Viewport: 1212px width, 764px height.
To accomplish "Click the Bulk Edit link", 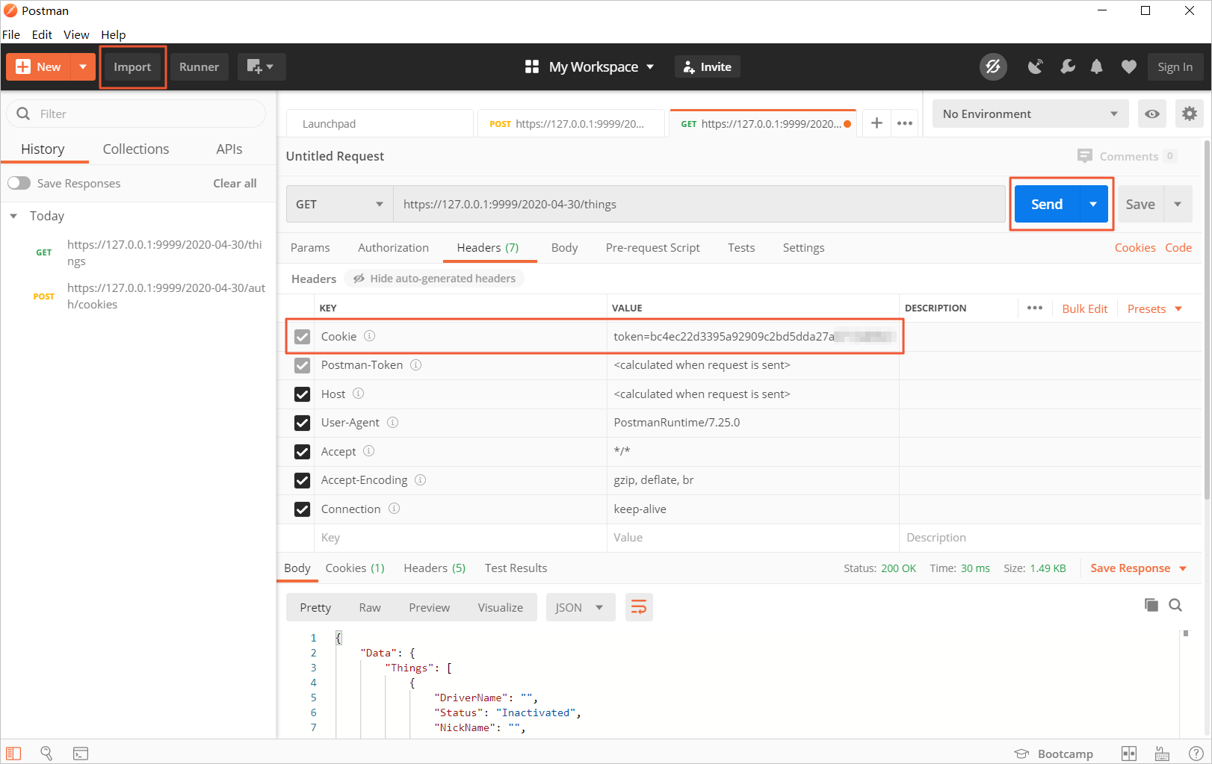I will pos(1084,308).
